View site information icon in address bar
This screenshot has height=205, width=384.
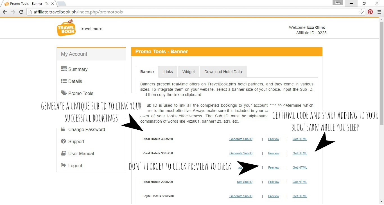(30, 12)
